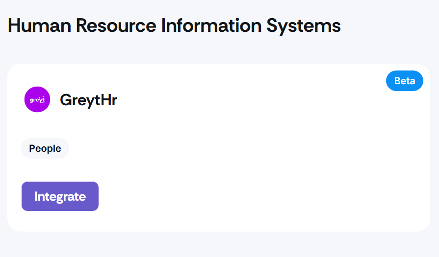This screenshot has height=257, width=439.
Task: Click the word Information in the heading
Action: click(211, 25)
